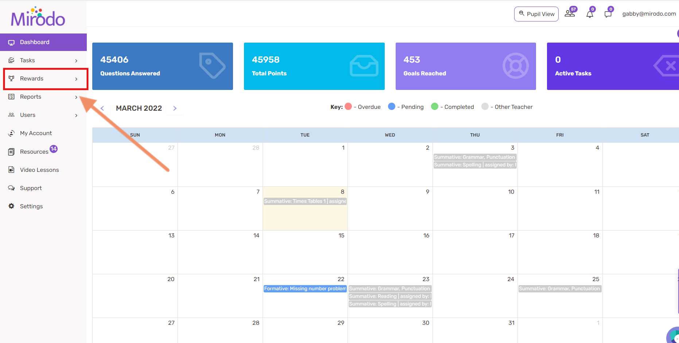Open Formative: Missing number problem task
The width and height of the screenshot is (679, 343).
305,289
